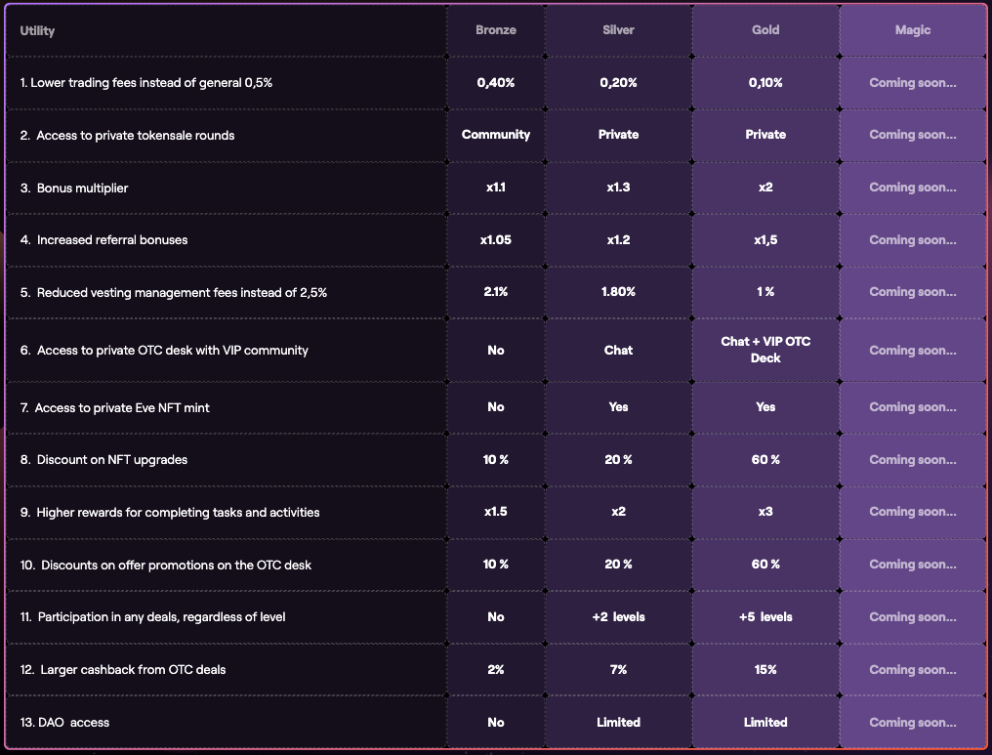
Task: Select the Chat + VIP OTC Deck cell
Action: point(765,350)
